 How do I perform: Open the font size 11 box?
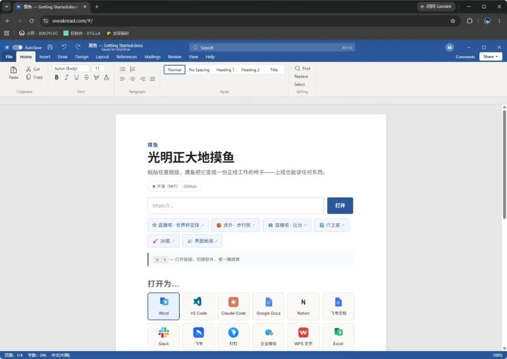coord(98,69)
